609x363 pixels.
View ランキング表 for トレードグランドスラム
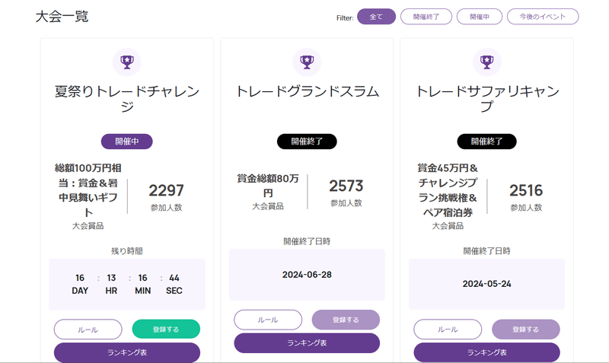click(307, 342)
